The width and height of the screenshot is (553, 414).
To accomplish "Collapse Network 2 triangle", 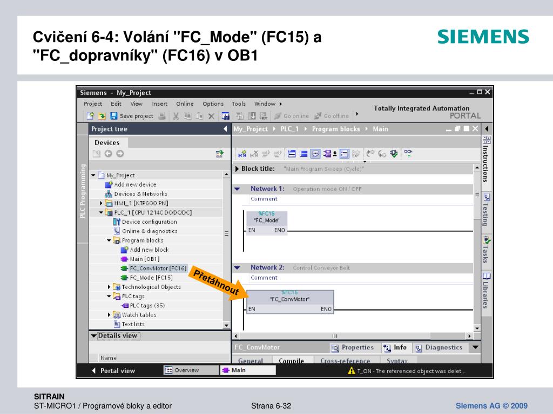I will pyautogui.click(x=238, y=268).
